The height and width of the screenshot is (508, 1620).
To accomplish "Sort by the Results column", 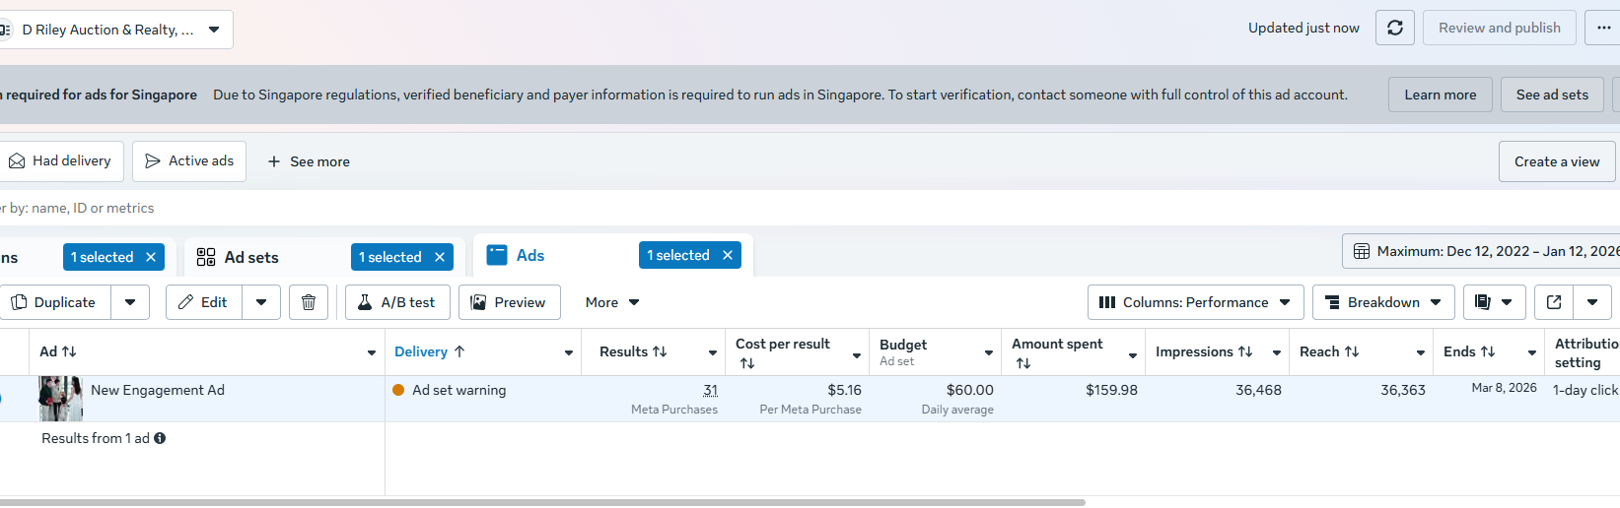I will click(x=633, y=351).
